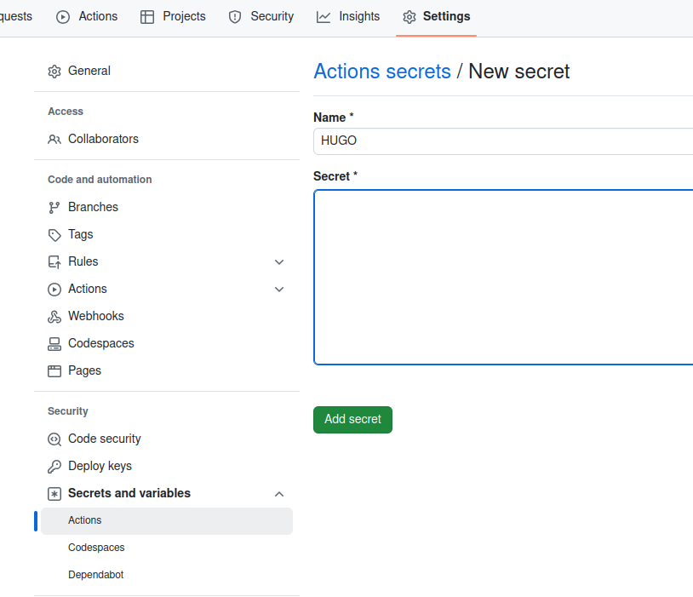Expand the Actions sidebar section chevron
The image size is (693, 597).
tap(279, 290)
